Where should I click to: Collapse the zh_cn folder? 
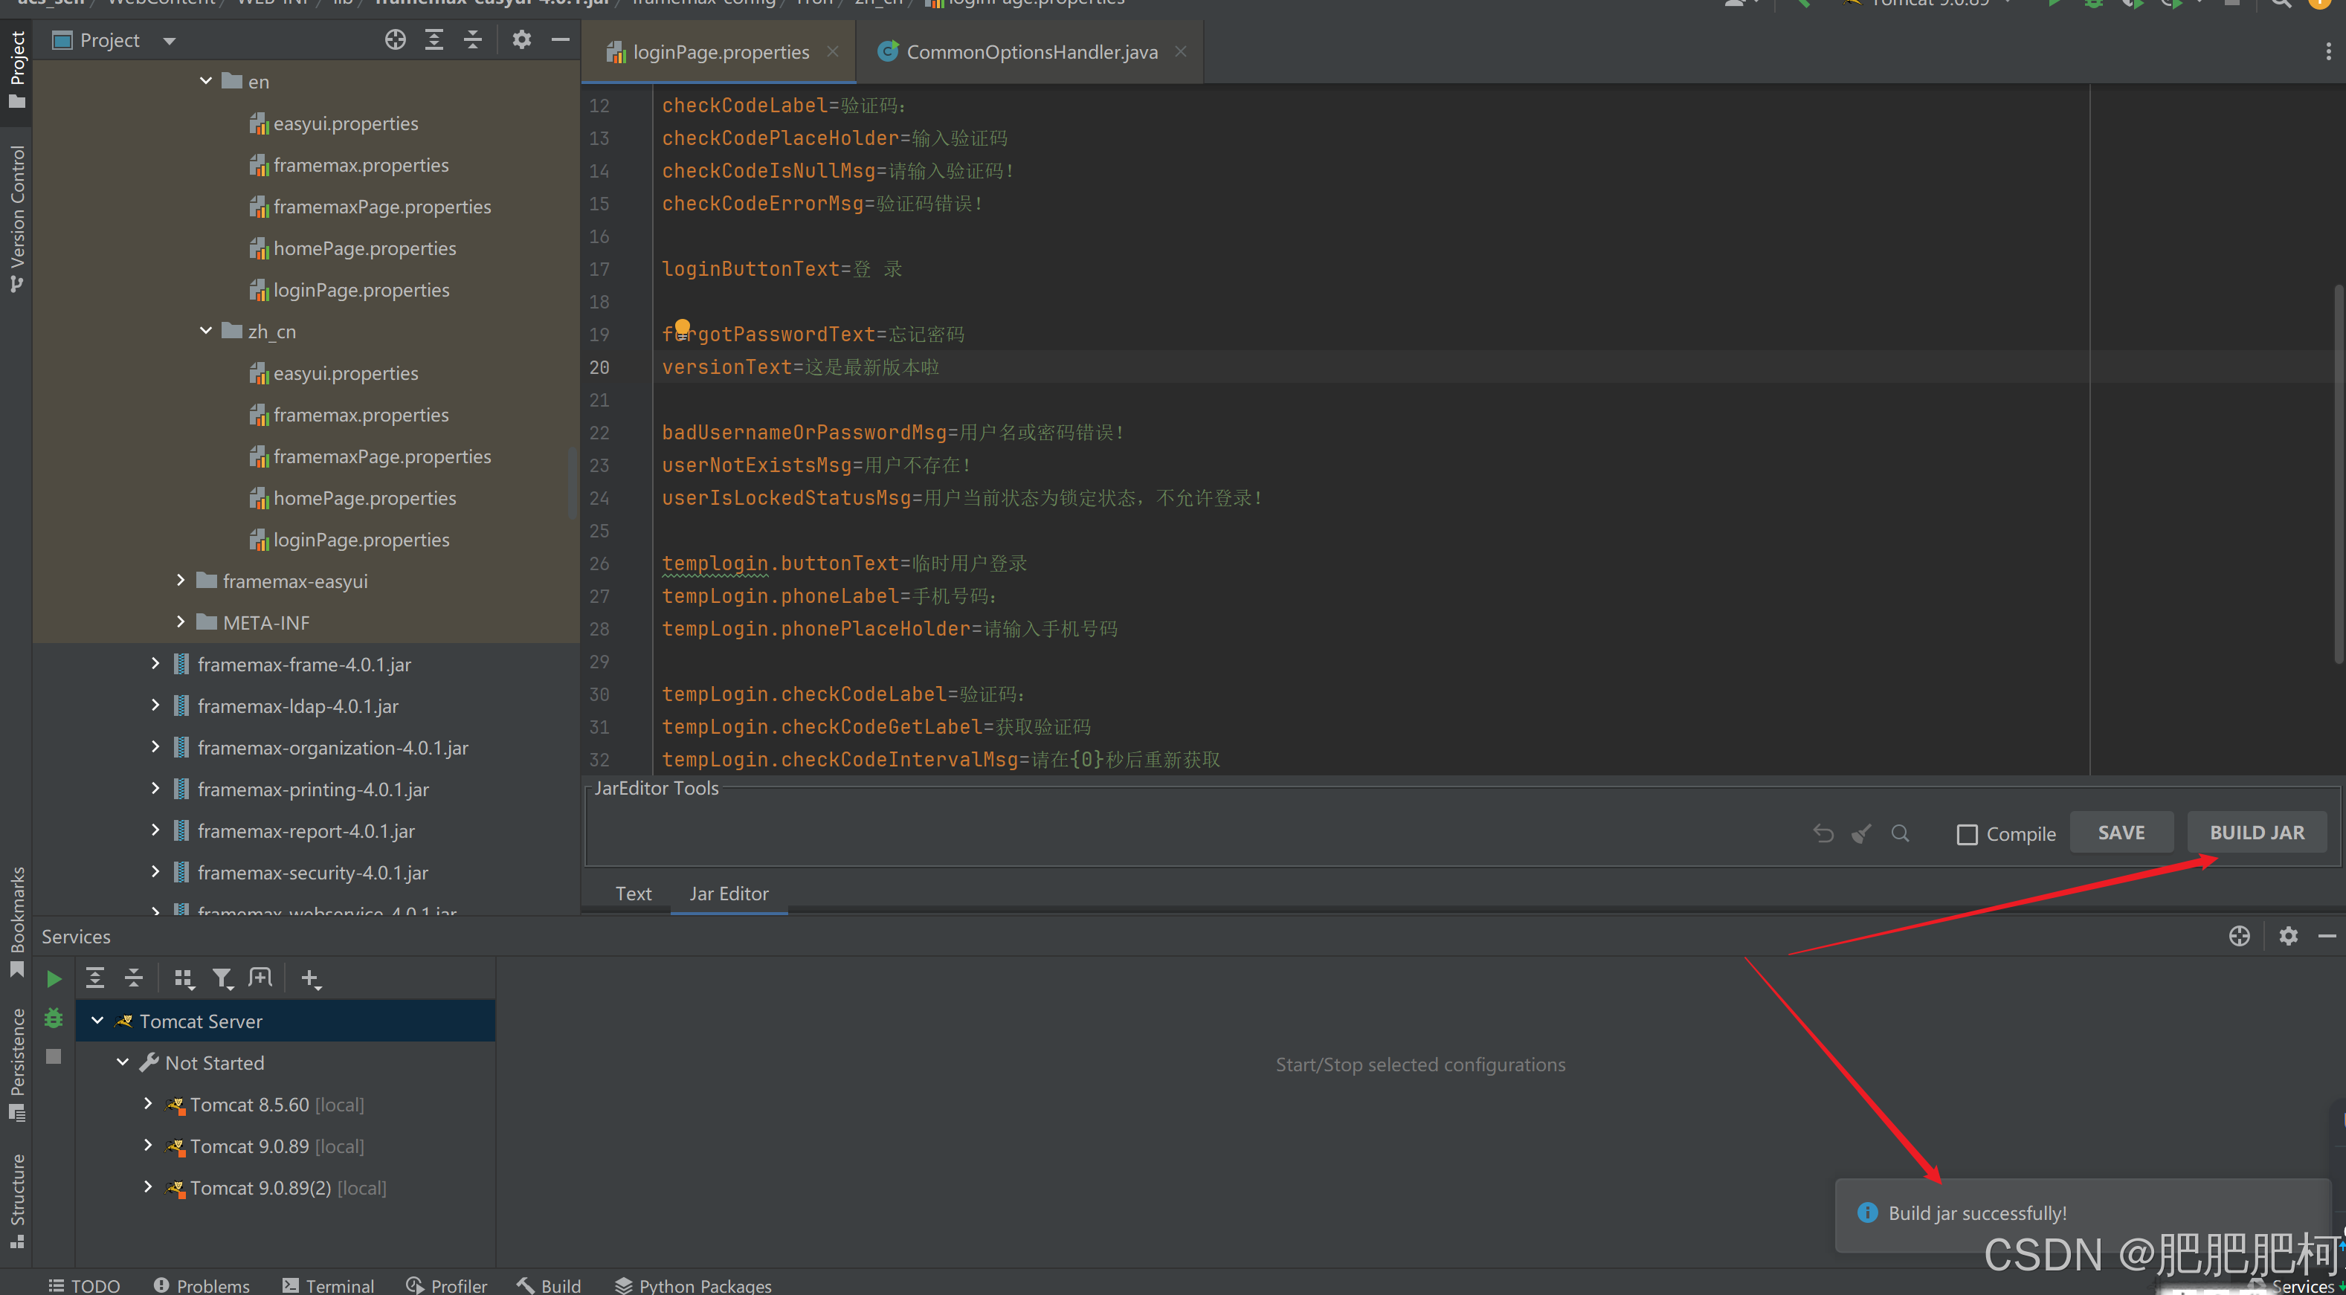[x=206, y=332]
